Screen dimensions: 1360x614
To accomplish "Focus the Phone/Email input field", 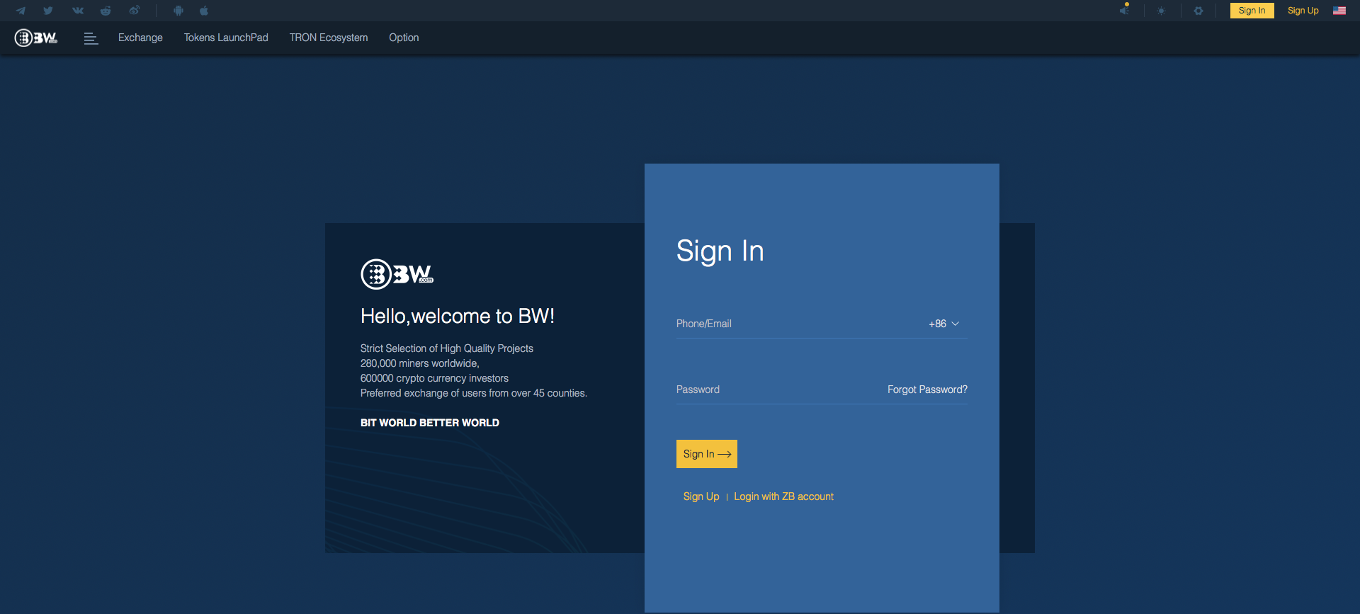I will pos(793,324).
